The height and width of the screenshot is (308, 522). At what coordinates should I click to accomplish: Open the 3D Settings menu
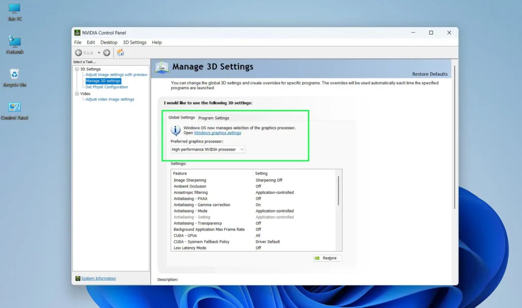pos(135,42)
